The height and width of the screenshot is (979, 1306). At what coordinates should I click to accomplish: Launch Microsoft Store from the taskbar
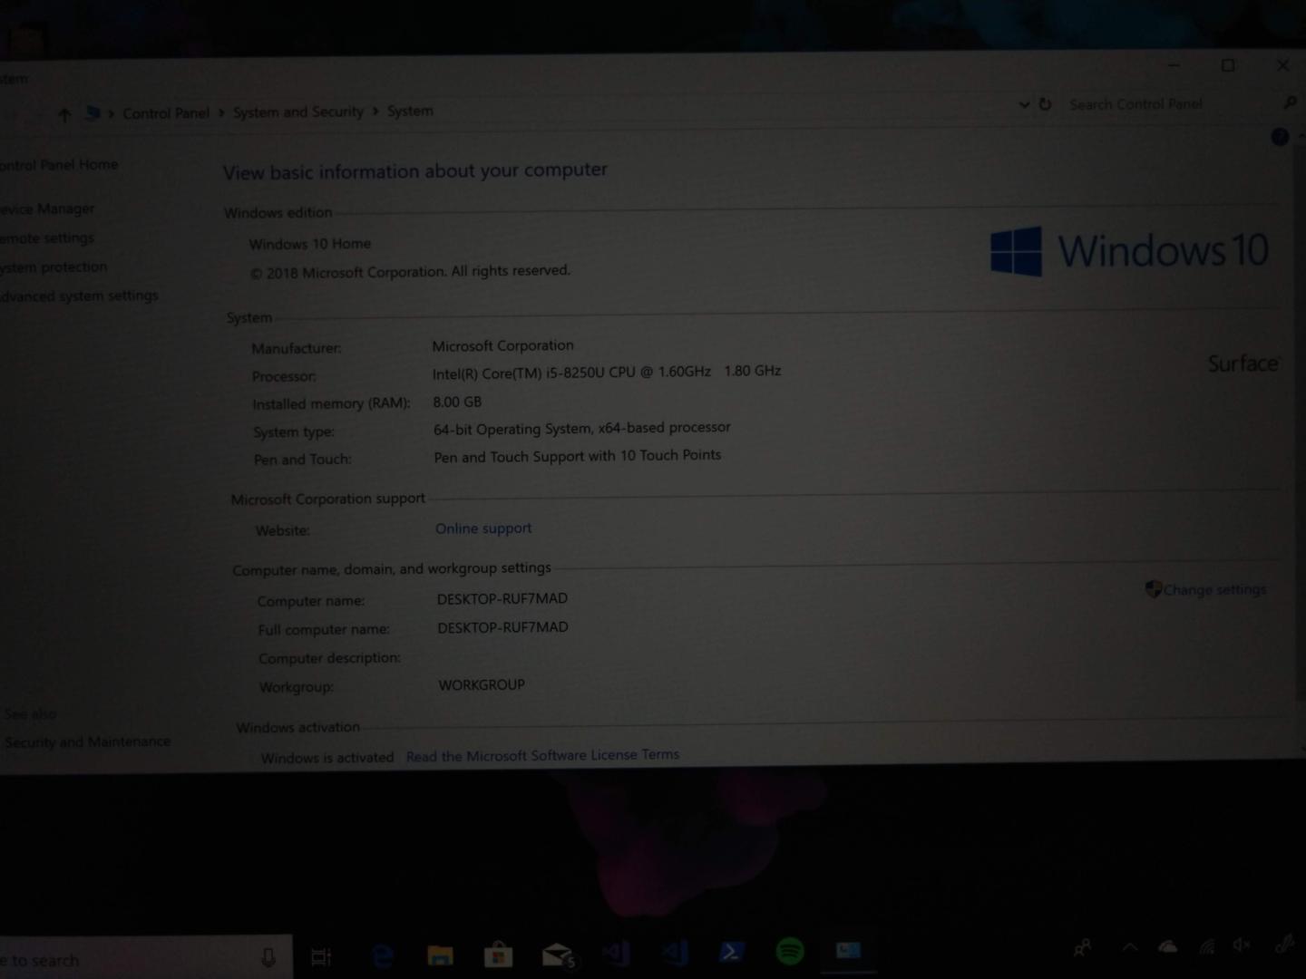point(498,955)
